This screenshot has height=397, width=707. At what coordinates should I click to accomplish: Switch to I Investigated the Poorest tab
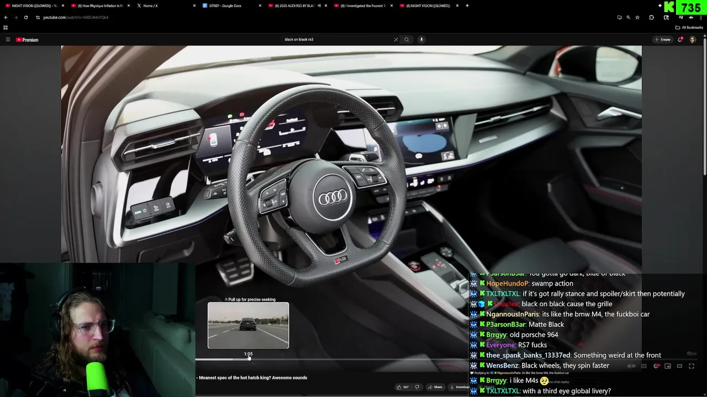pos(363,6)
